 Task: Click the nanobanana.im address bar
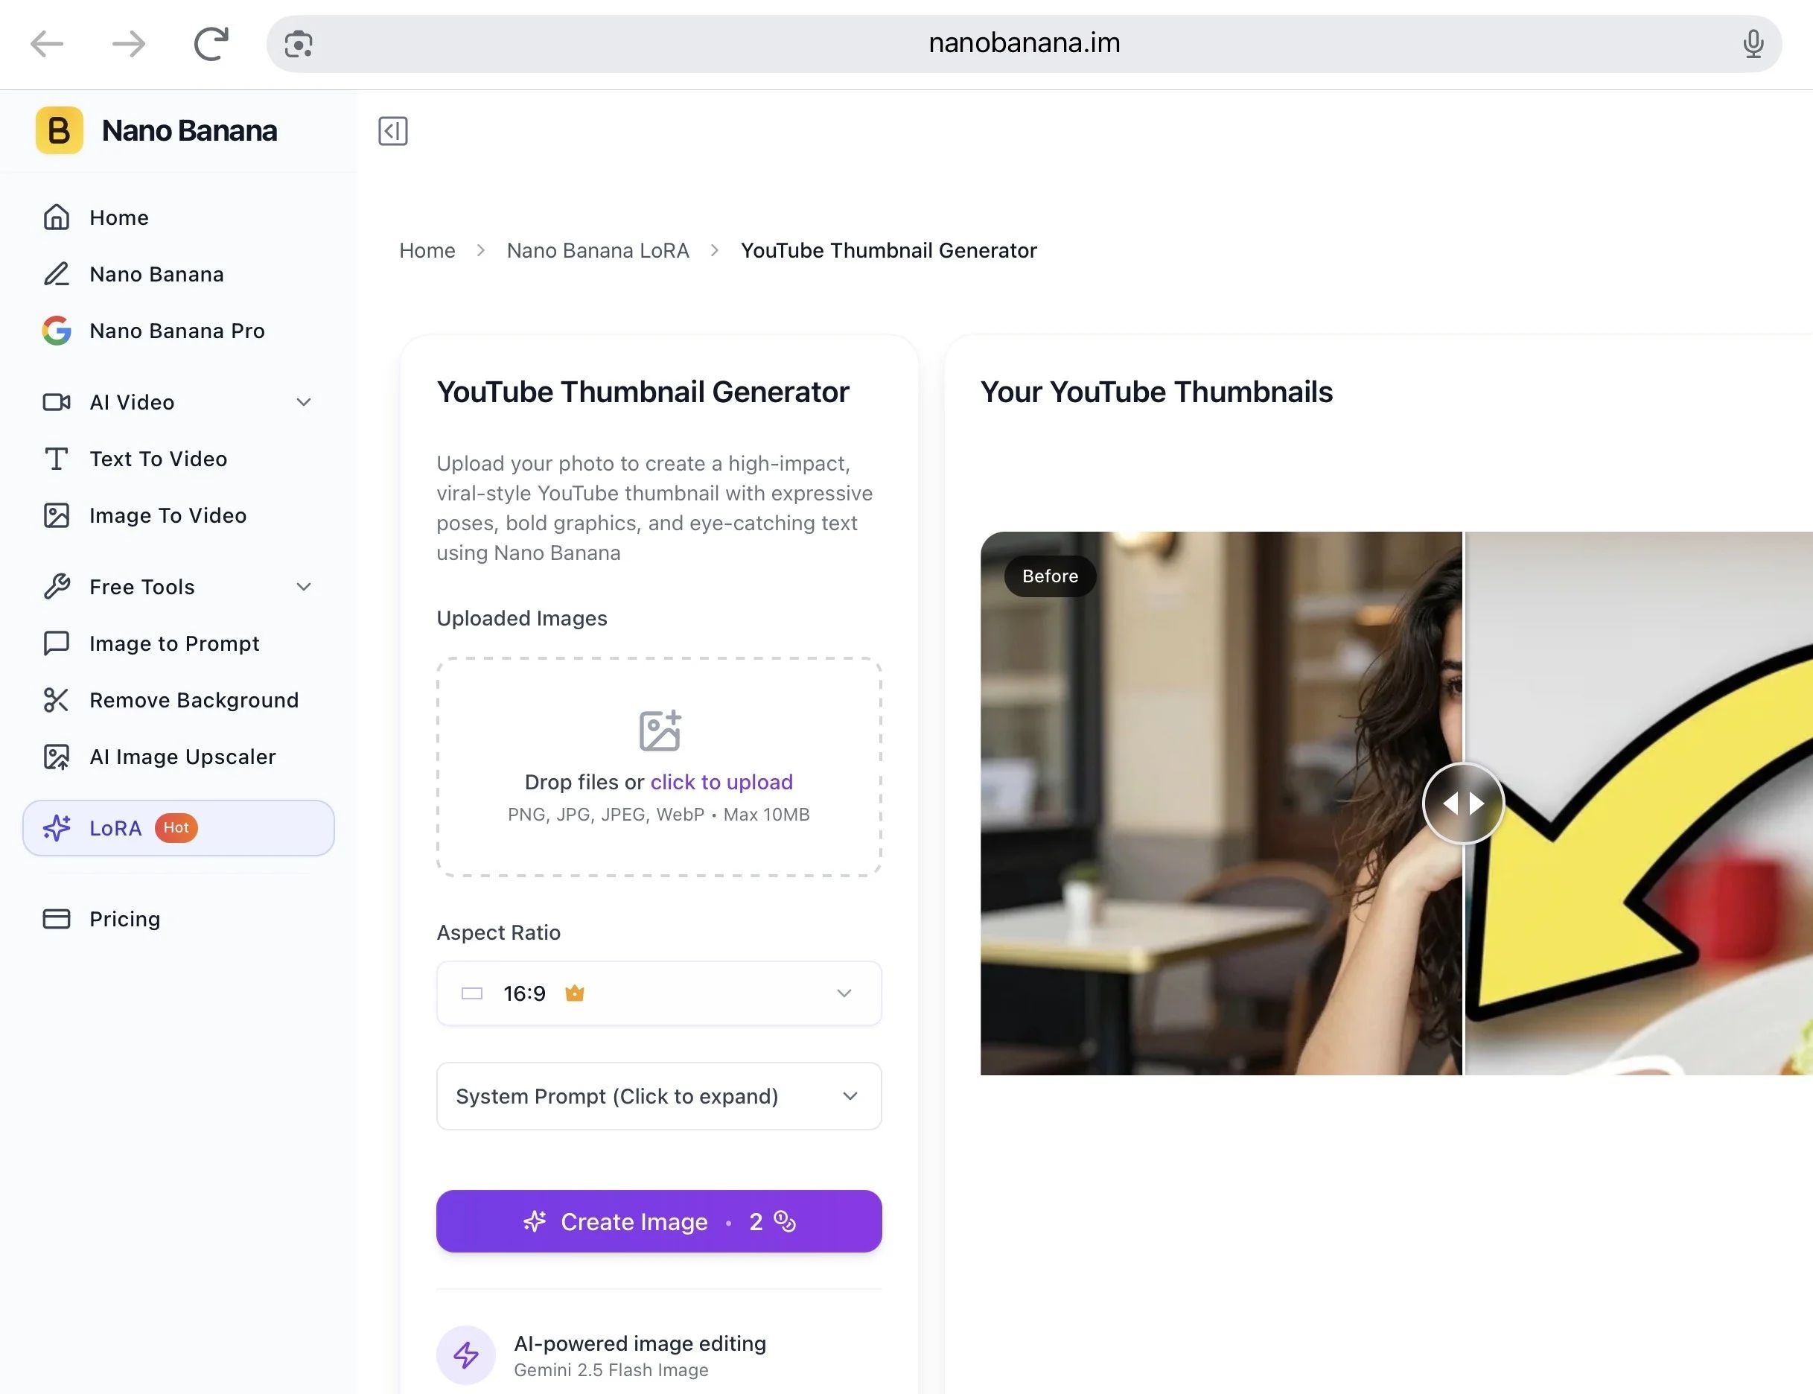point(1024,43)
